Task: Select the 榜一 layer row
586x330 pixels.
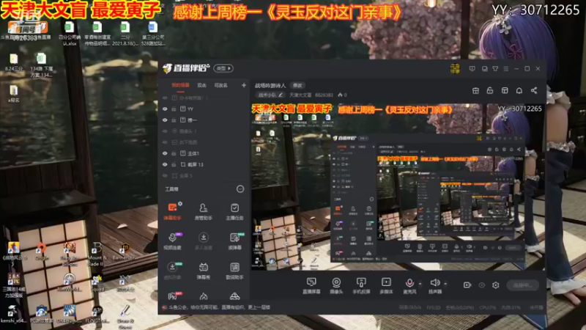Action: (x=204, y=120)
